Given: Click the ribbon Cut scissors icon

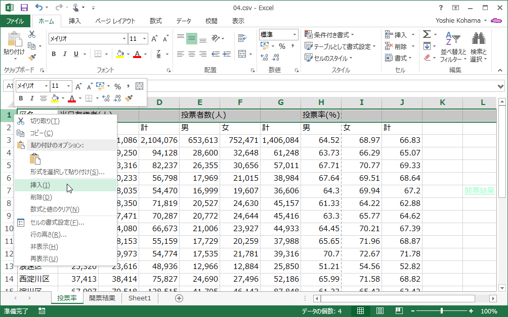Looking at the screenshot, I should pyautogui.click(x=32, y=34).
